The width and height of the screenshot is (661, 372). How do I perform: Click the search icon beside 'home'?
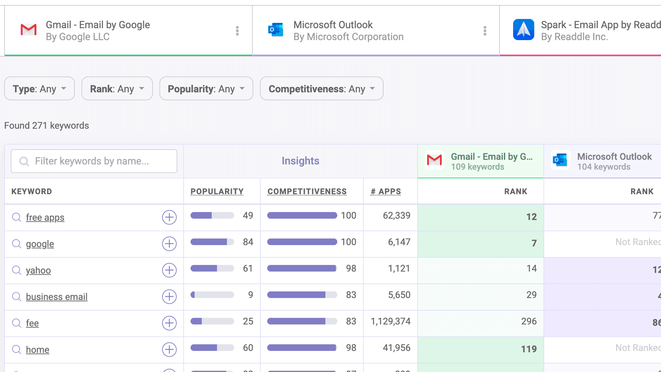tap(17, 350)
